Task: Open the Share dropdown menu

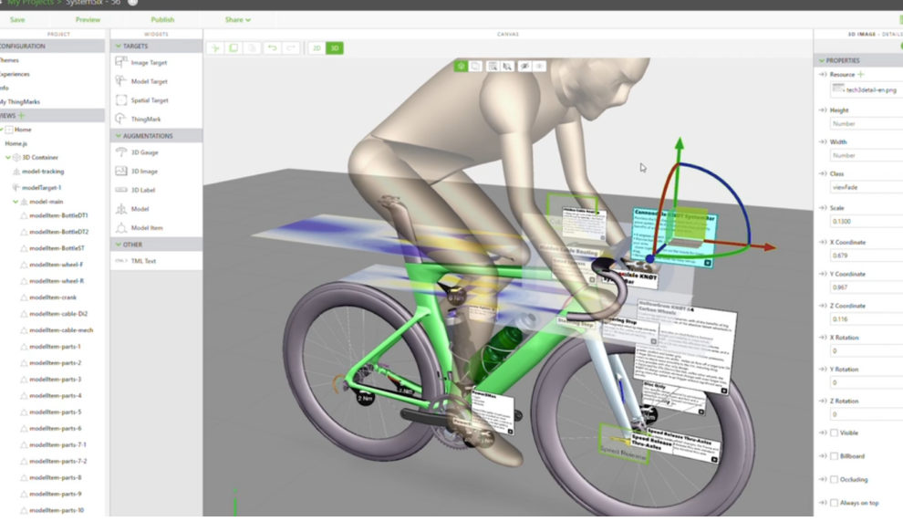Action: click(237, 19)
